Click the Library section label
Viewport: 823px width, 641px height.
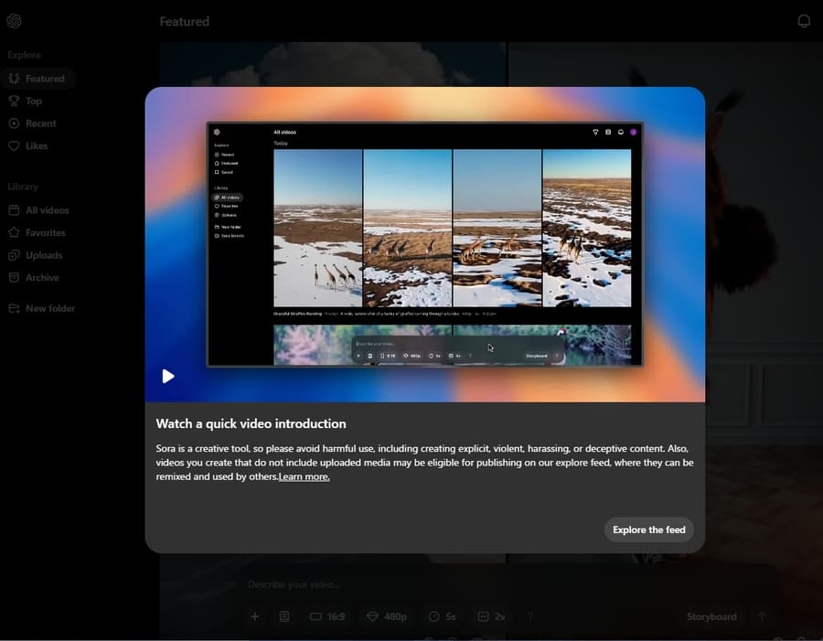coord(23,187)
